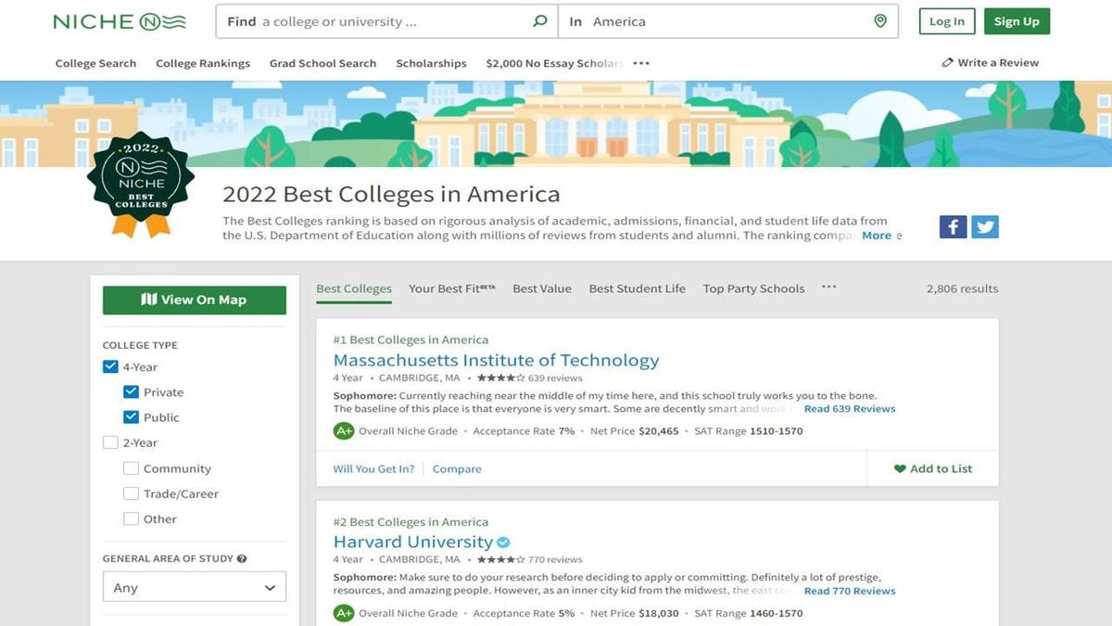
Task: Open the College Rankings menu
Action: (x=202, y=63)
